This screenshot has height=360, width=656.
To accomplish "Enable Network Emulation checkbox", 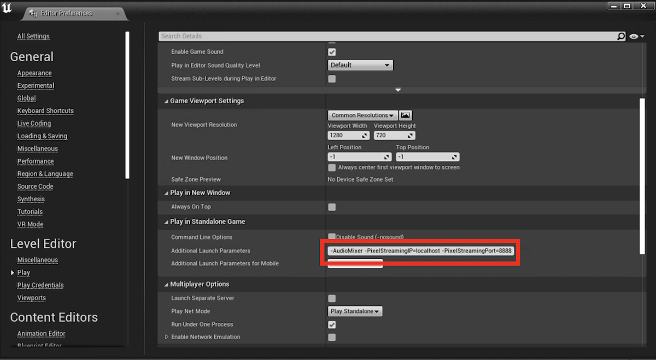I will click(x=332, y=337).
